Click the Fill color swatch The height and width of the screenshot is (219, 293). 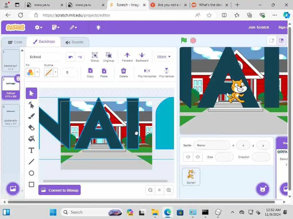pyautogui.click(x=30, y=72)
